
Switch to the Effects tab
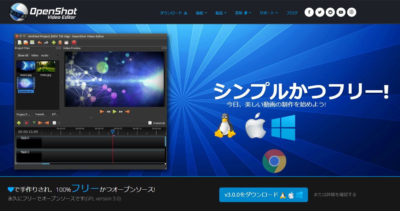[55, 114]
